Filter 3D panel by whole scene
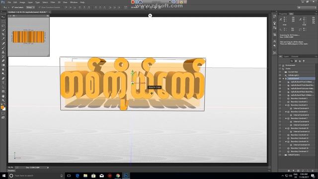Image resolution: width=318 pixels, height=179 pixels. [x=292, y=61]
